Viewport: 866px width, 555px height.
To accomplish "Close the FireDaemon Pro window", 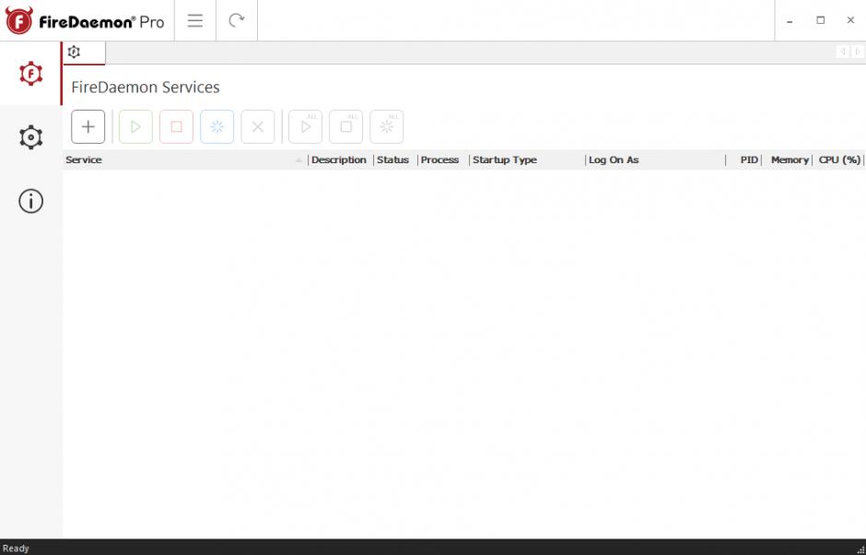I will 850,20.
